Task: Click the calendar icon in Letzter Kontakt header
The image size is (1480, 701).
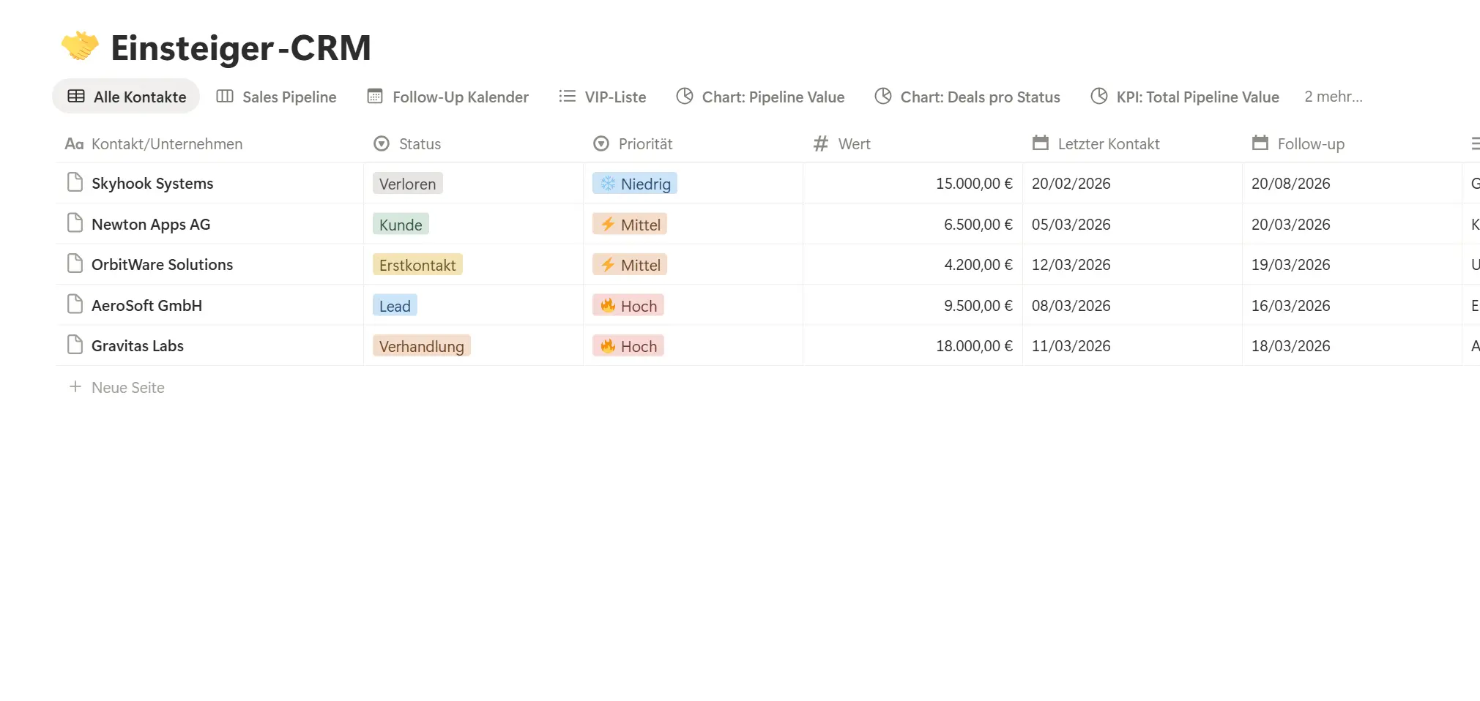Action: tap(1041, 143)
